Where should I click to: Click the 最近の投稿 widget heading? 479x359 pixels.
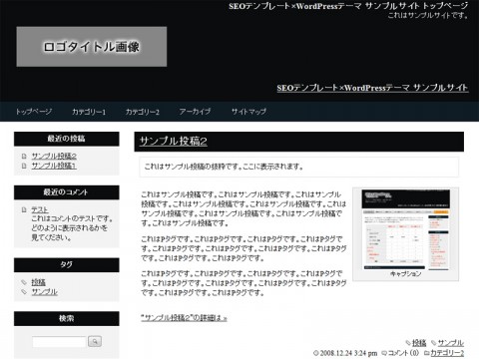tap(67, 139)
